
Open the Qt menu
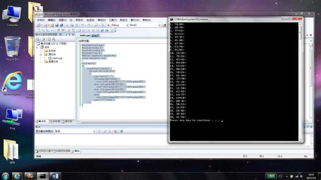click(x=71, y=20)
